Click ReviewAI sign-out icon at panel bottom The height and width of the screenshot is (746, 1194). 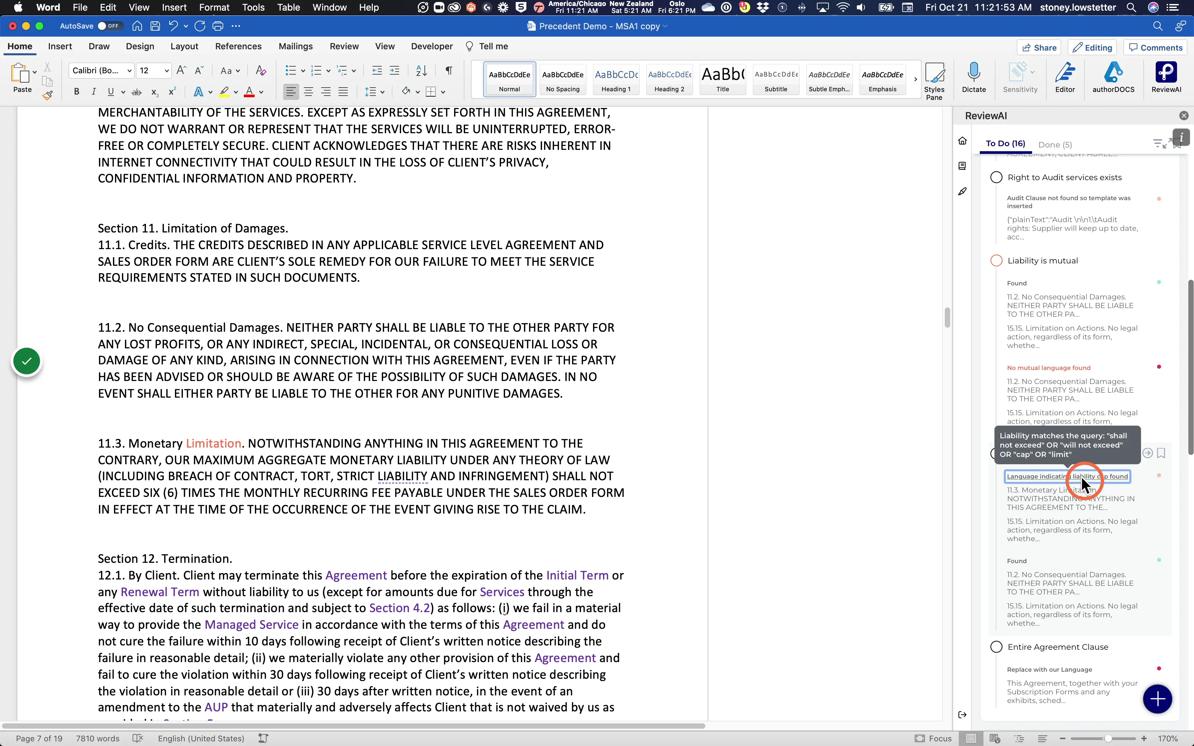962,714
